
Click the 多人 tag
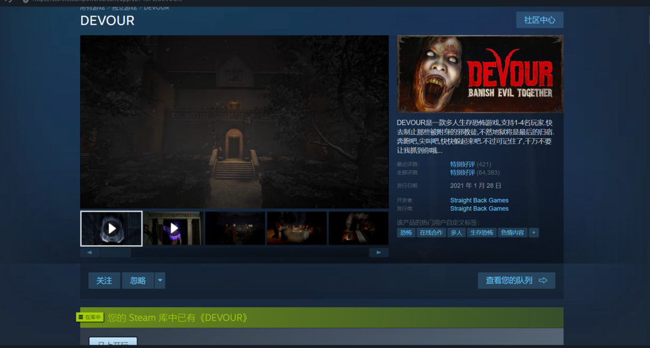[456, 233]
